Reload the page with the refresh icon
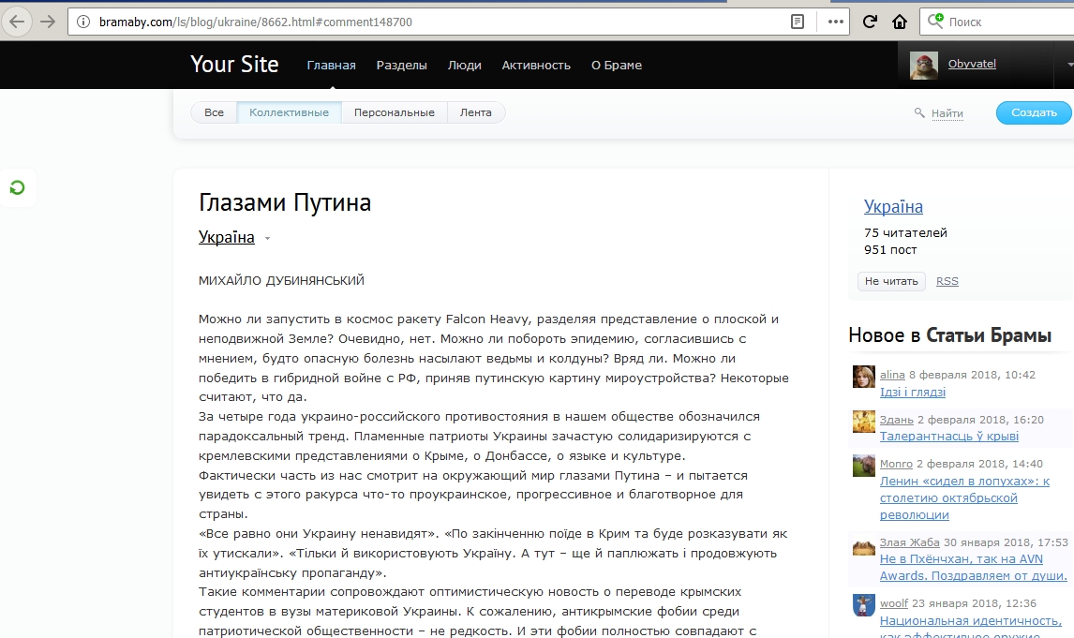Screen dimensions: 1074x638 point(870,22)
